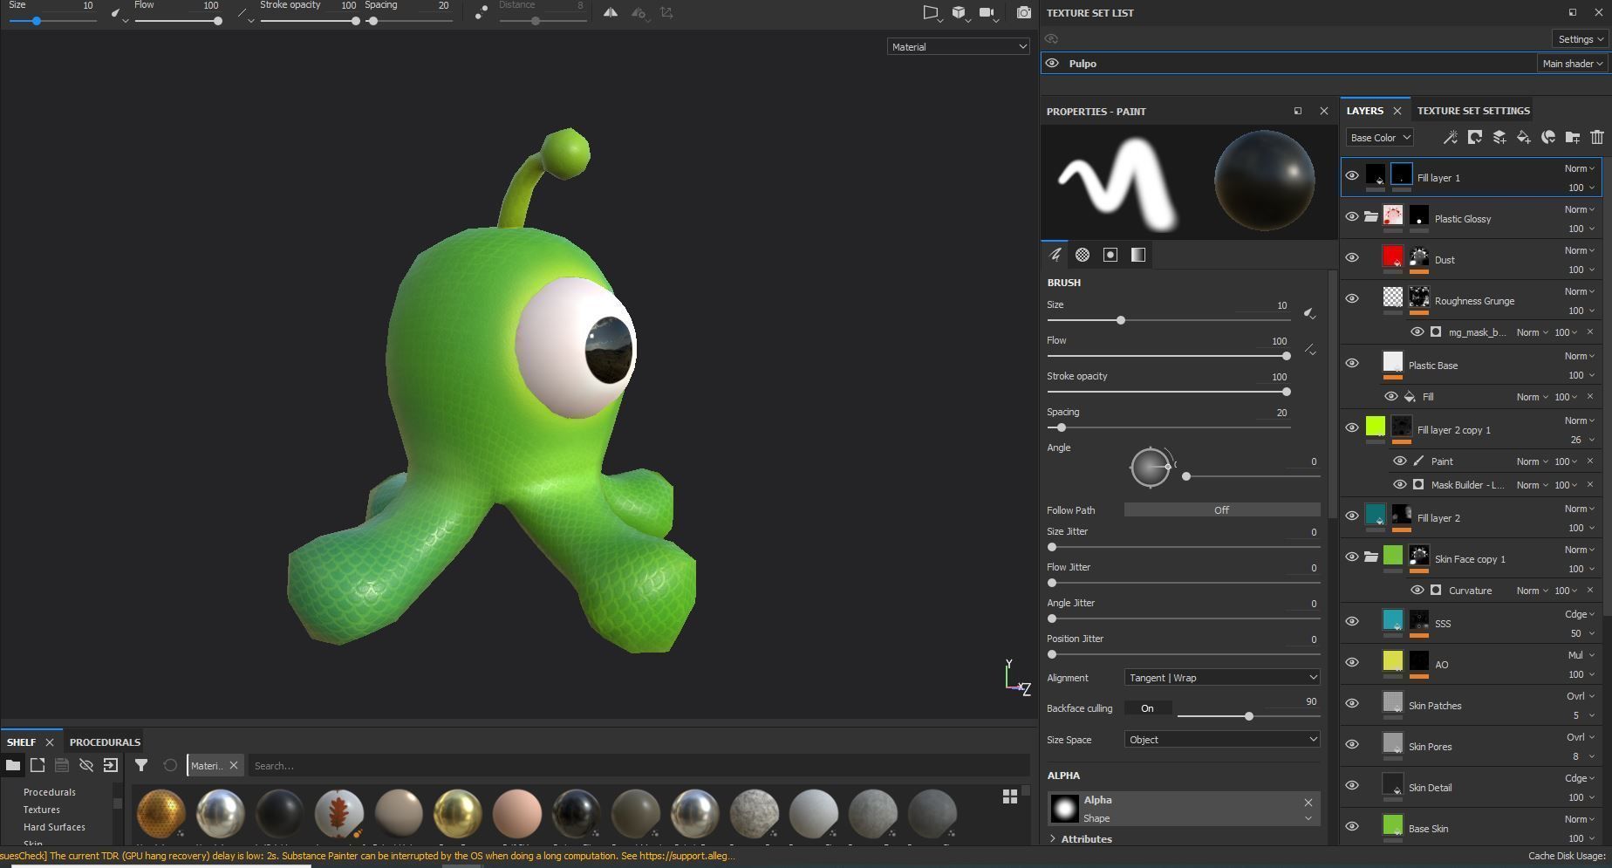The width and height of the screenshot is (1612, 868).
Task: Open shelf folder view icon
Action: 13,765
